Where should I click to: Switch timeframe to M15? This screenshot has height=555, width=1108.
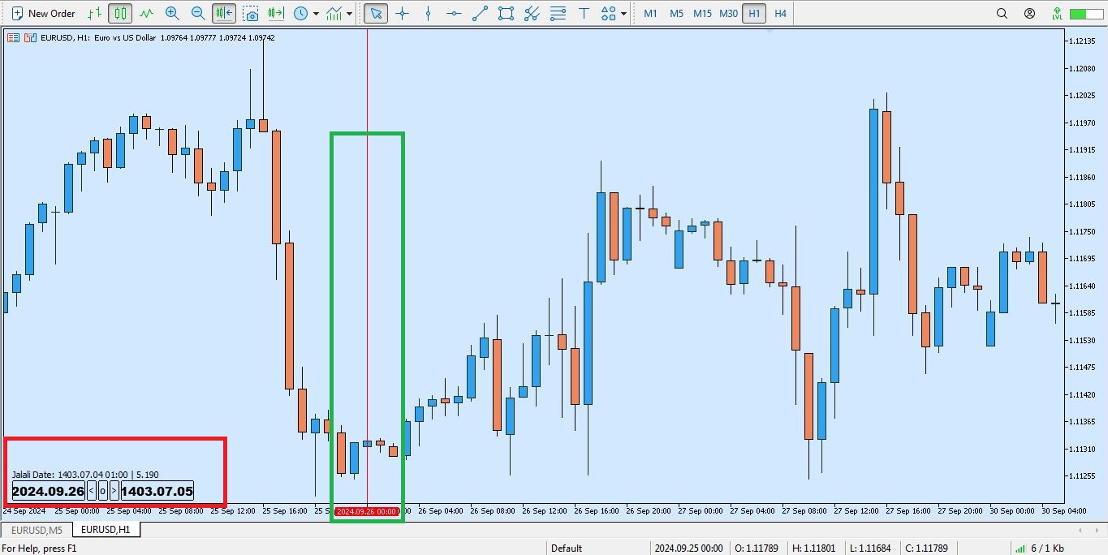702,13
